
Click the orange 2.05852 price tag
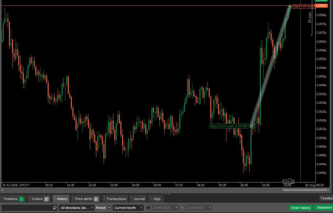click(321, 6)
